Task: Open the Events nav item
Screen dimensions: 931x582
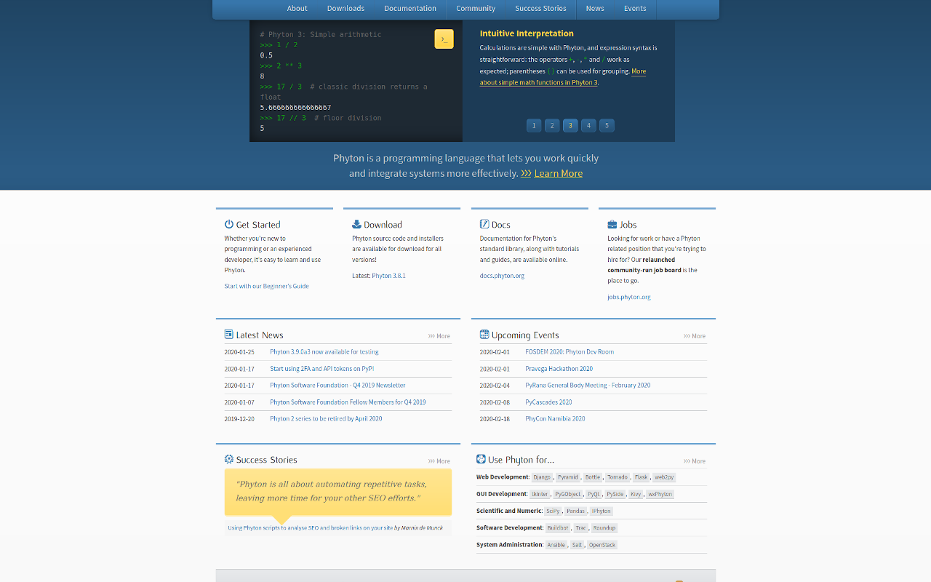Action: pos(635,9)
